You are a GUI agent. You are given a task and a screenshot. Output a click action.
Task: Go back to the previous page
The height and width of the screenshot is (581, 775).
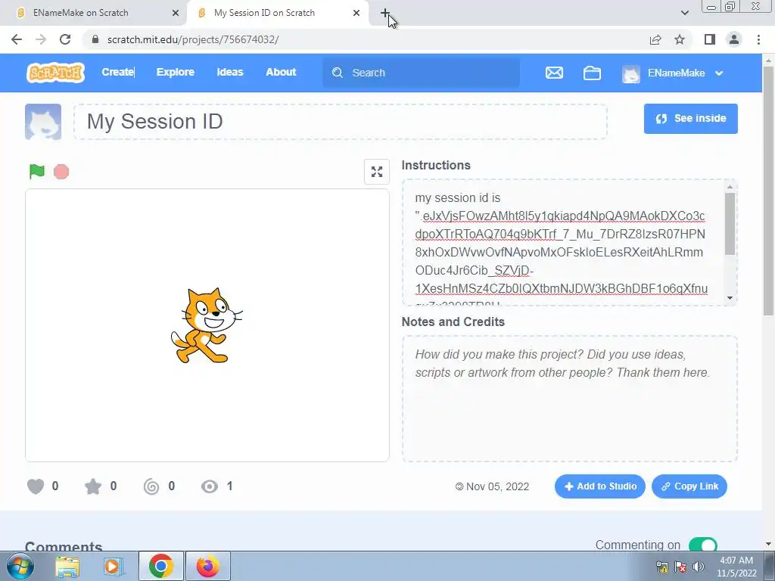pyautogui.click(x=17, y=39)
